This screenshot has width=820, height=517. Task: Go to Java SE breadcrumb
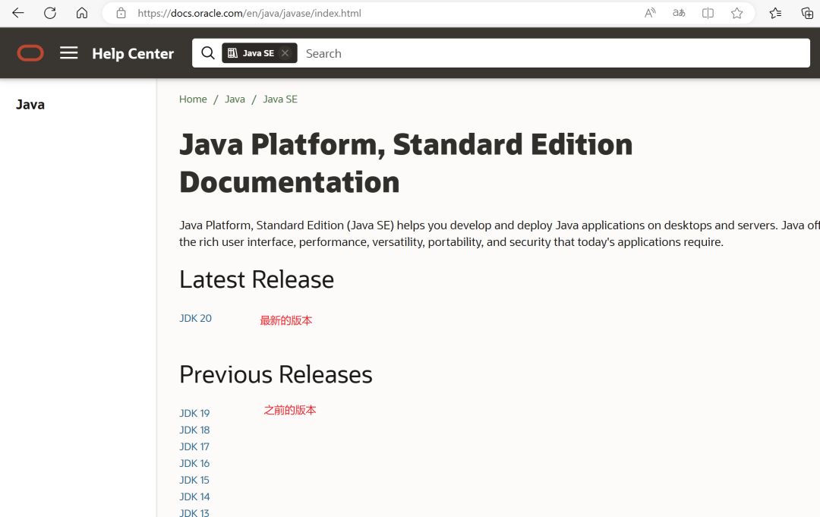coord(279,99)
